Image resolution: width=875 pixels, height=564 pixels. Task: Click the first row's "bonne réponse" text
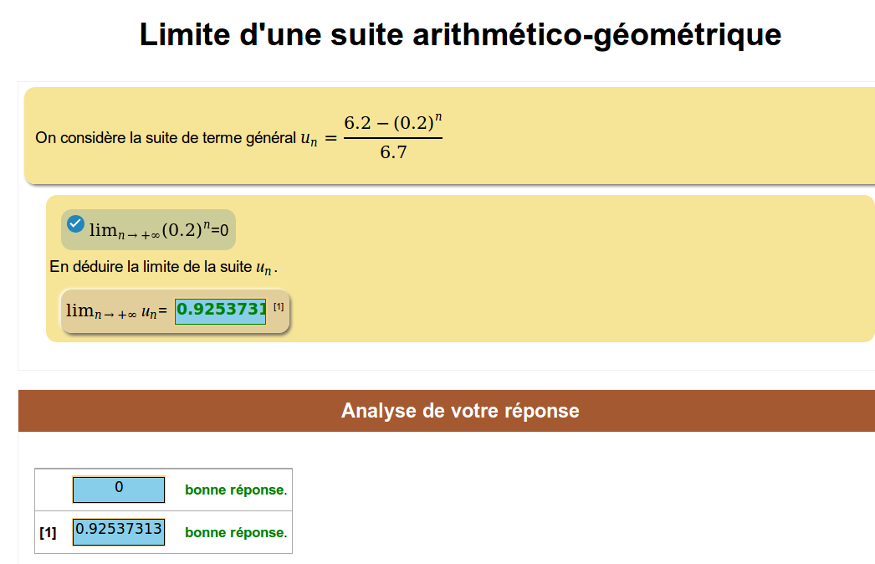click(x=235, y=490)
